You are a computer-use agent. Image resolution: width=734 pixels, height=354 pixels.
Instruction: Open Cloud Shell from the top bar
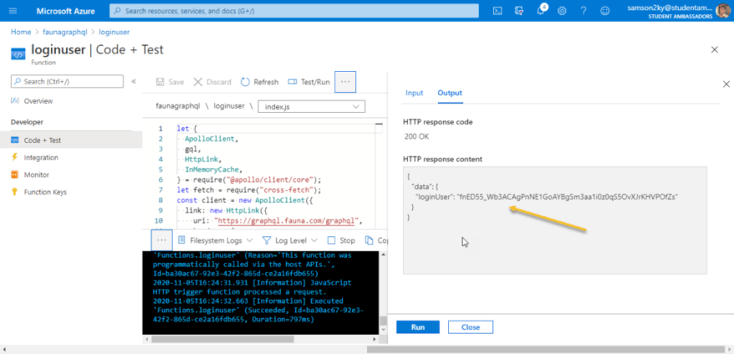tap(498, 11)
